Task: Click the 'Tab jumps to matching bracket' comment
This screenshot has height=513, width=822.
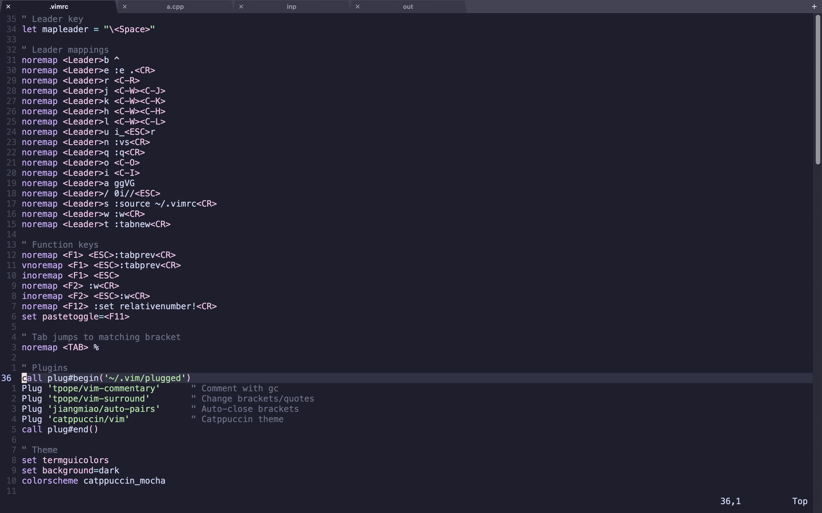Action: (101, 337)
